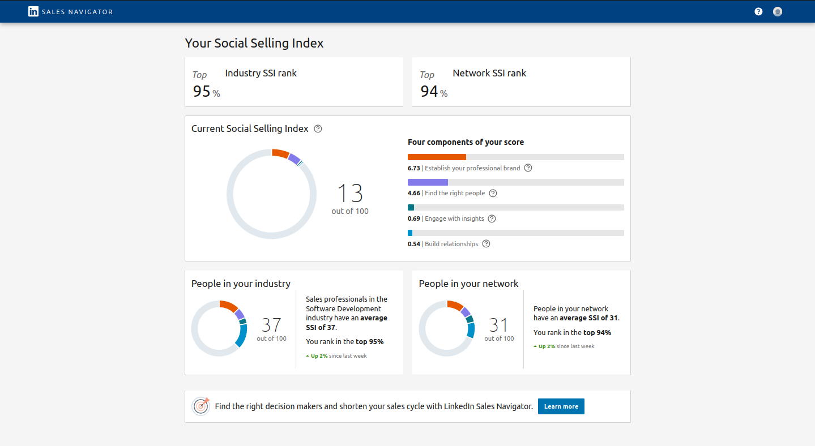Image resolution: width=815 pixels, height=446 pixels.
Task: Click the SSI score 13 out of 100
Action: 350,199
